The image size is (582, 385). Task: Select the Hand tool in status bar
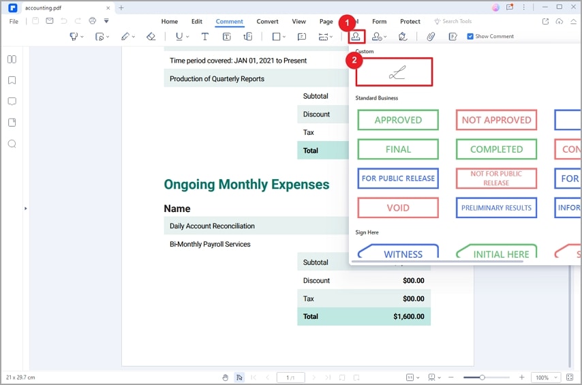pyautogui.click(x=225, y=378)
